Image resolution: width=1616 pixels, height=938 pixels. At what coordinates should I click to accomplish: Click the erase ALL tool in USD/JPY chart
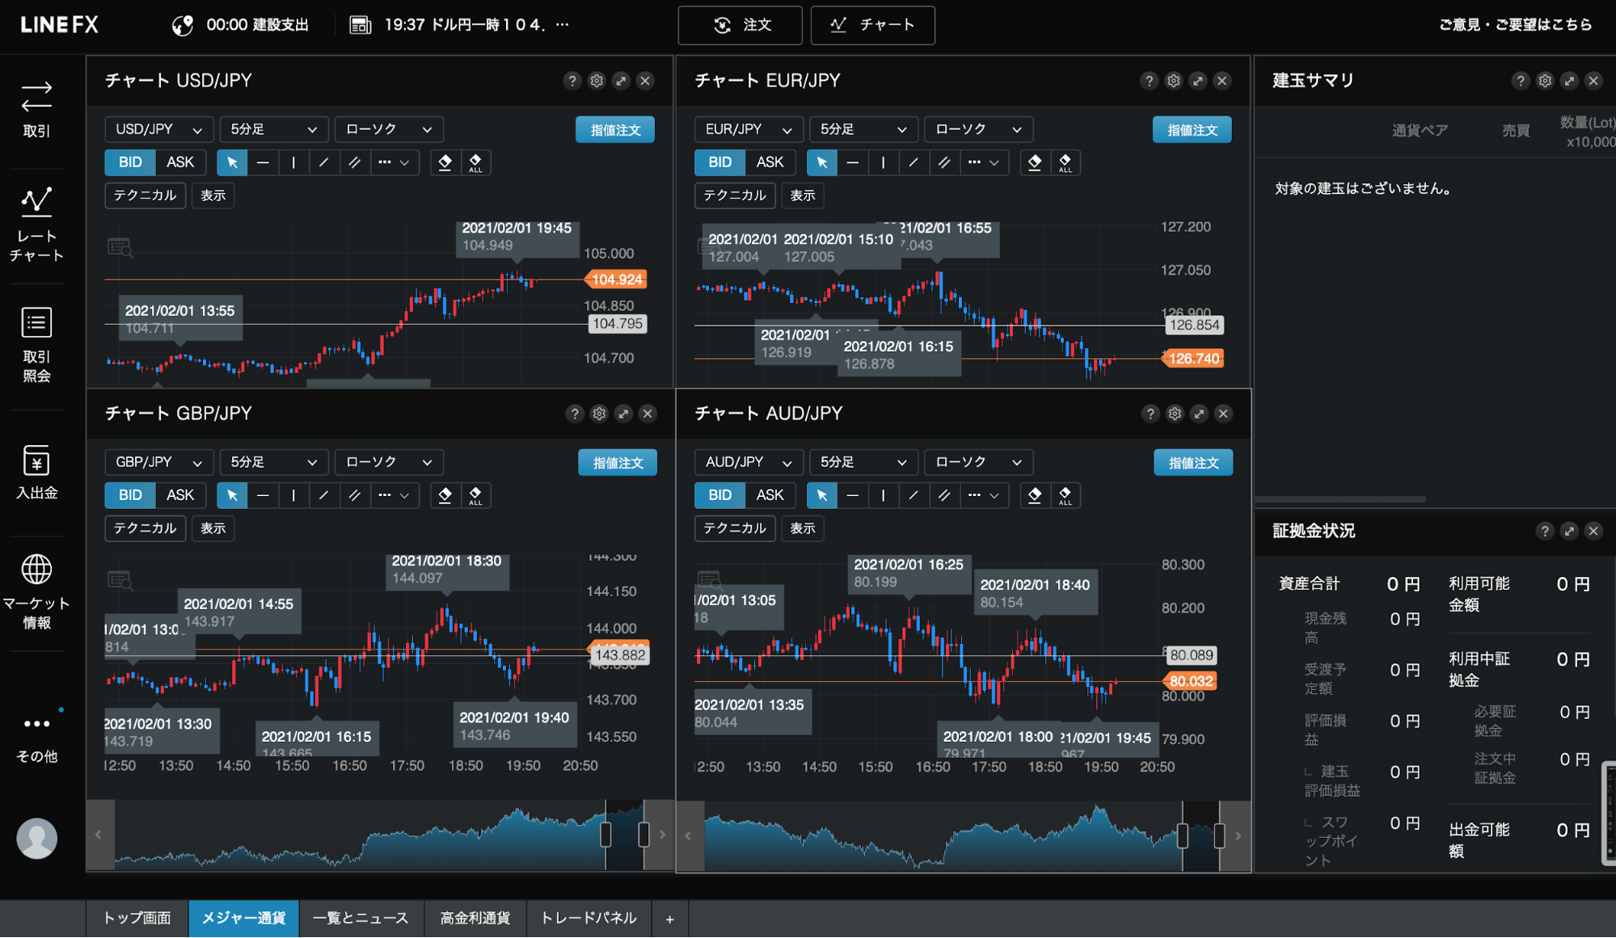point(475,162)
